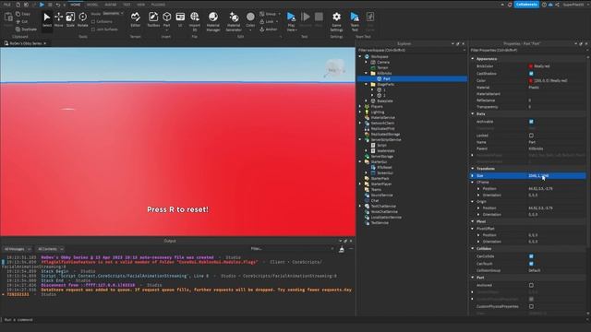
Task: Click the BrickColor Really red swatch
Action: pos(531,66)
